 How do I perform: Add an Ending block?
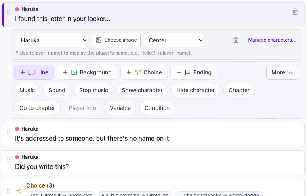pos(193,72)
